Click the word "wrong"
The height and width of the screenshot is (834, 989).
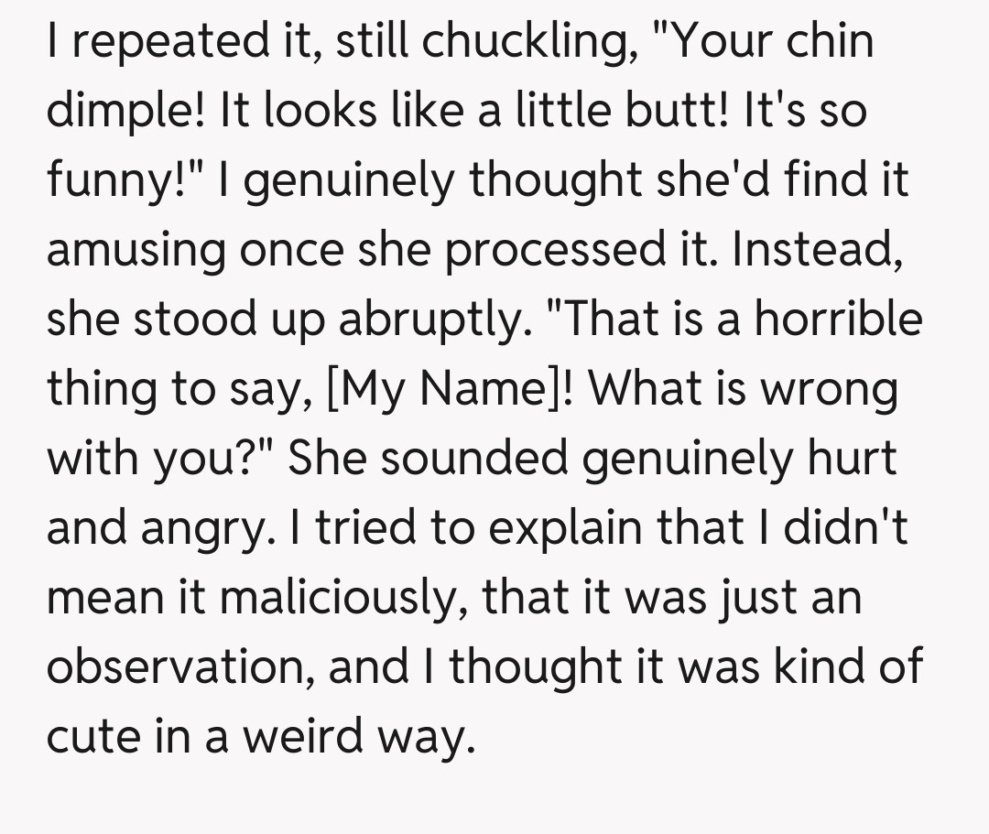830,390
